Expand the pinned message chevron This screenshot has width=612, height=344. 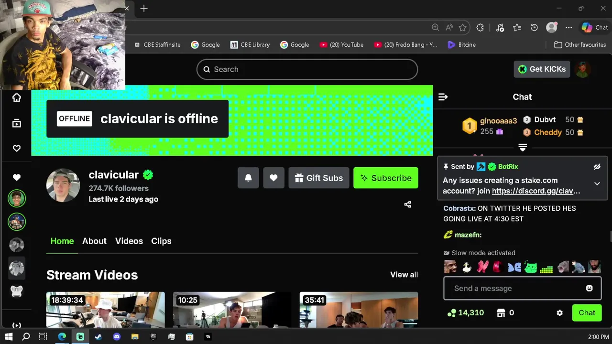pos(597,183)
